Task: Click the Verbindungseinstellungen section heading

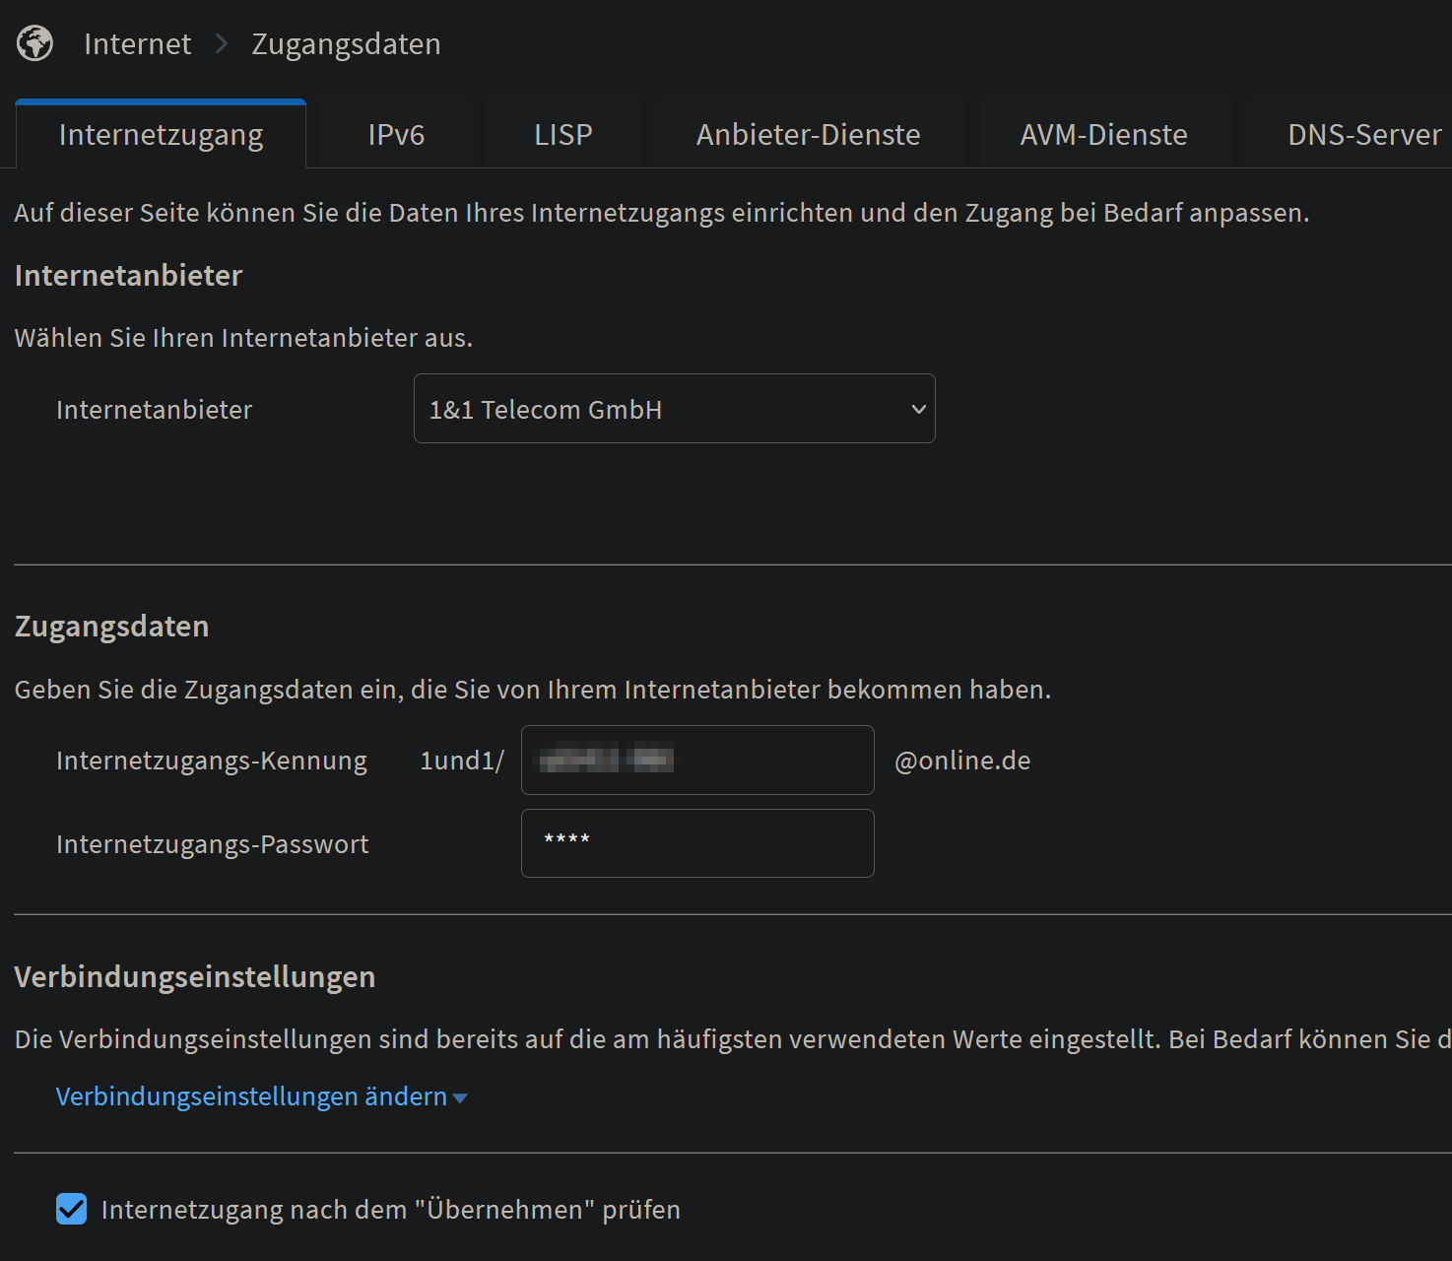Action: click(x=194, y=977)
